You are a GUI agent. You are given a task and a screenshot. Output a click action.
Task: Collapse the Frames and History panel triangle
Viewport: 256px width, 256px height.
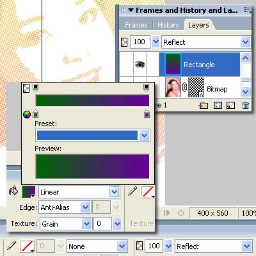[x=131, y=10]
